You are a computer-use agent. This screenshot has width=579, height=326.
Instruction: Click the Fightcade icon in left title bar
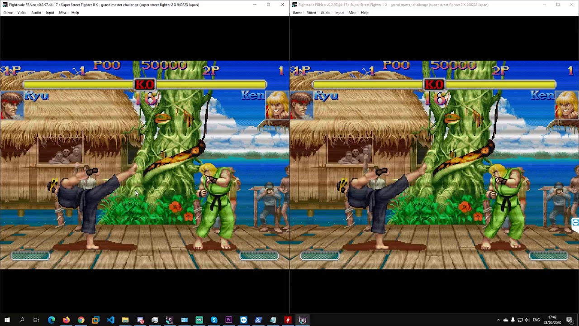(5, 5)
